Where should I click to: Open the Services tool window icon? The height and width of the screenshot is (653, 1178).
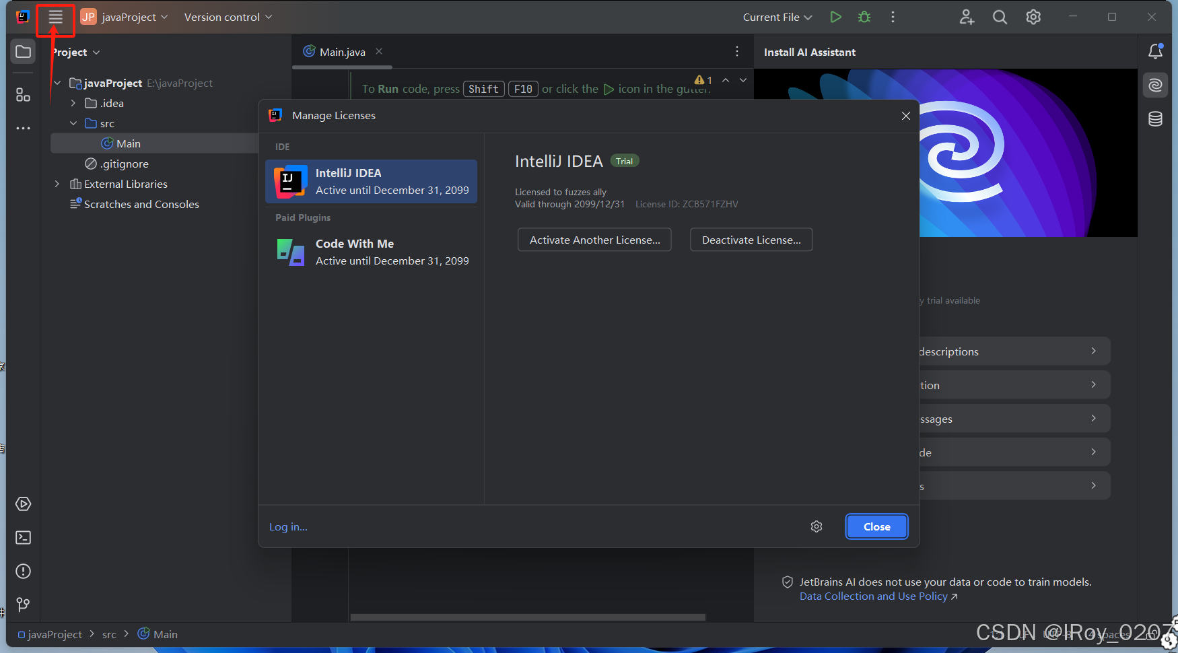tap(23, 504)
